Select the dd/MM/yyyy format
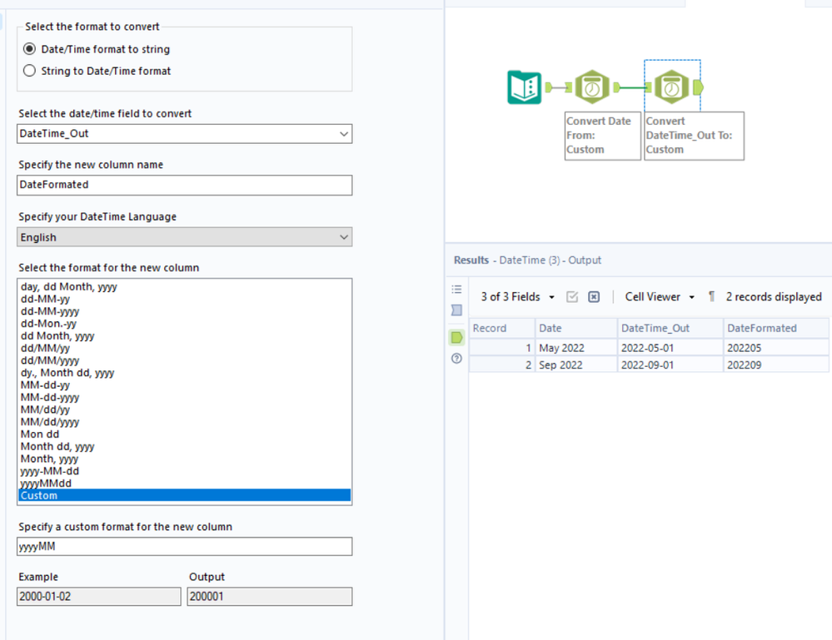This screenshot has width=832, height=640. click(x=184, y=360)
